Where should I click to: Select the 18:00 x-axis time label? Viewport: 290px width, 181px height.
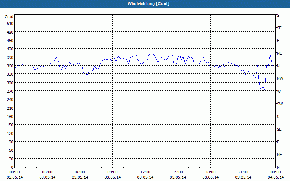[x=211, y=172]
